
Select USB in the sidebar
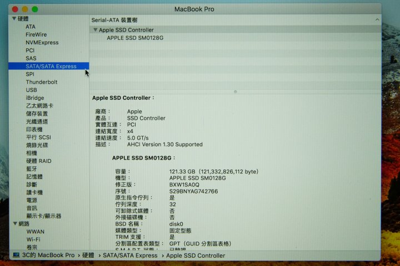coord(31,90)
